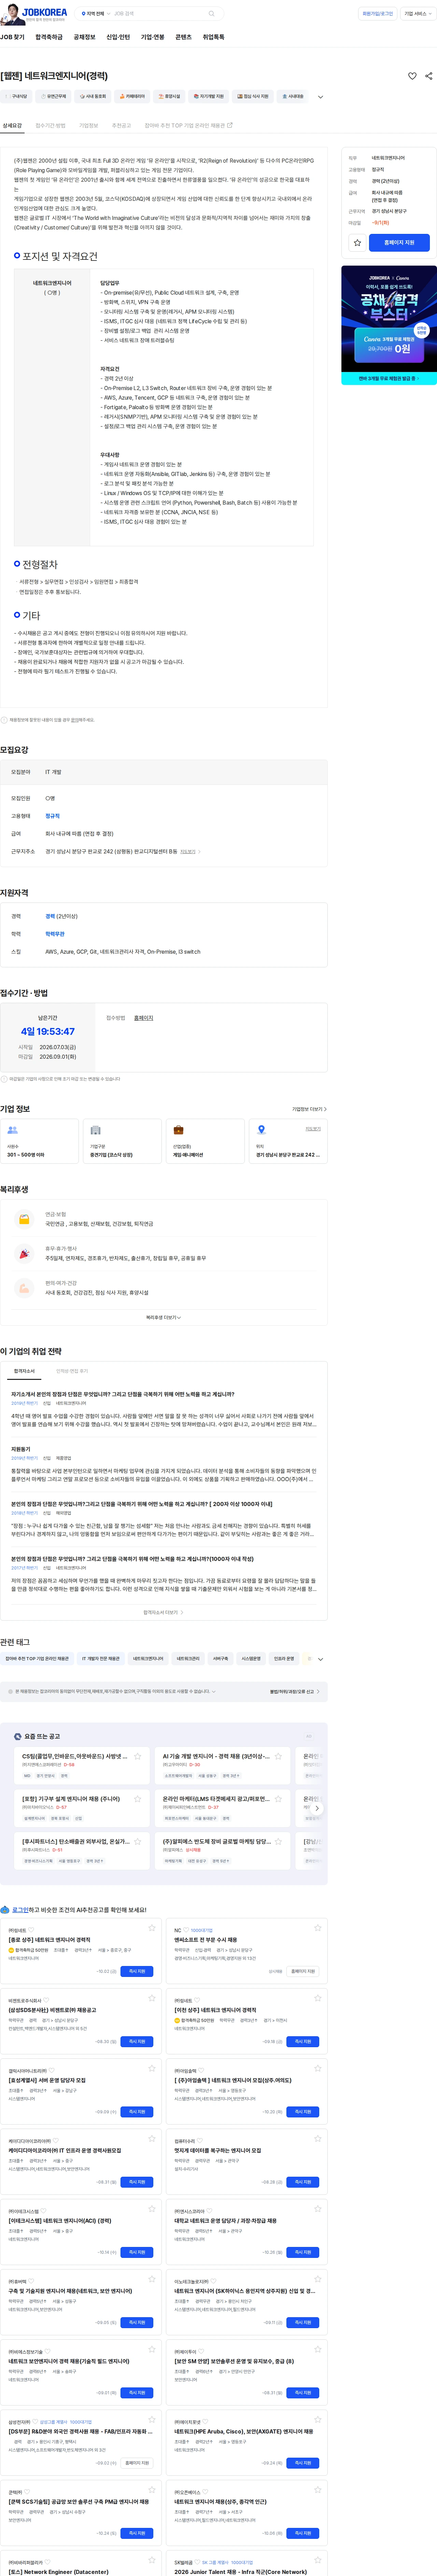Click 엔씨소프트 전 부문 수시 채용 title
Viewport: 437px width, 2576px height.
pyautogui.click(x=206, y=1940)
